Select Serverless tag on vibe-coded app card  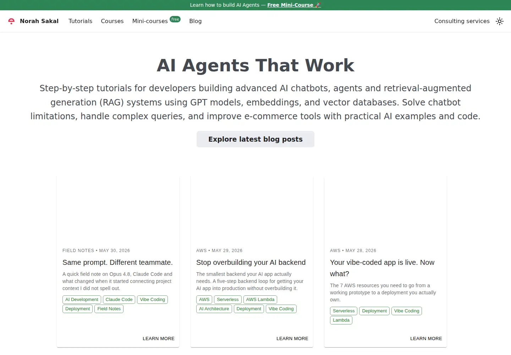[344, 311]
